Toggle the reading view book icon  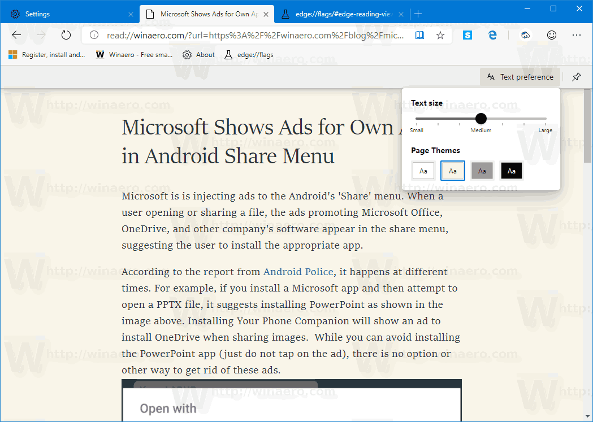[419, 35]
